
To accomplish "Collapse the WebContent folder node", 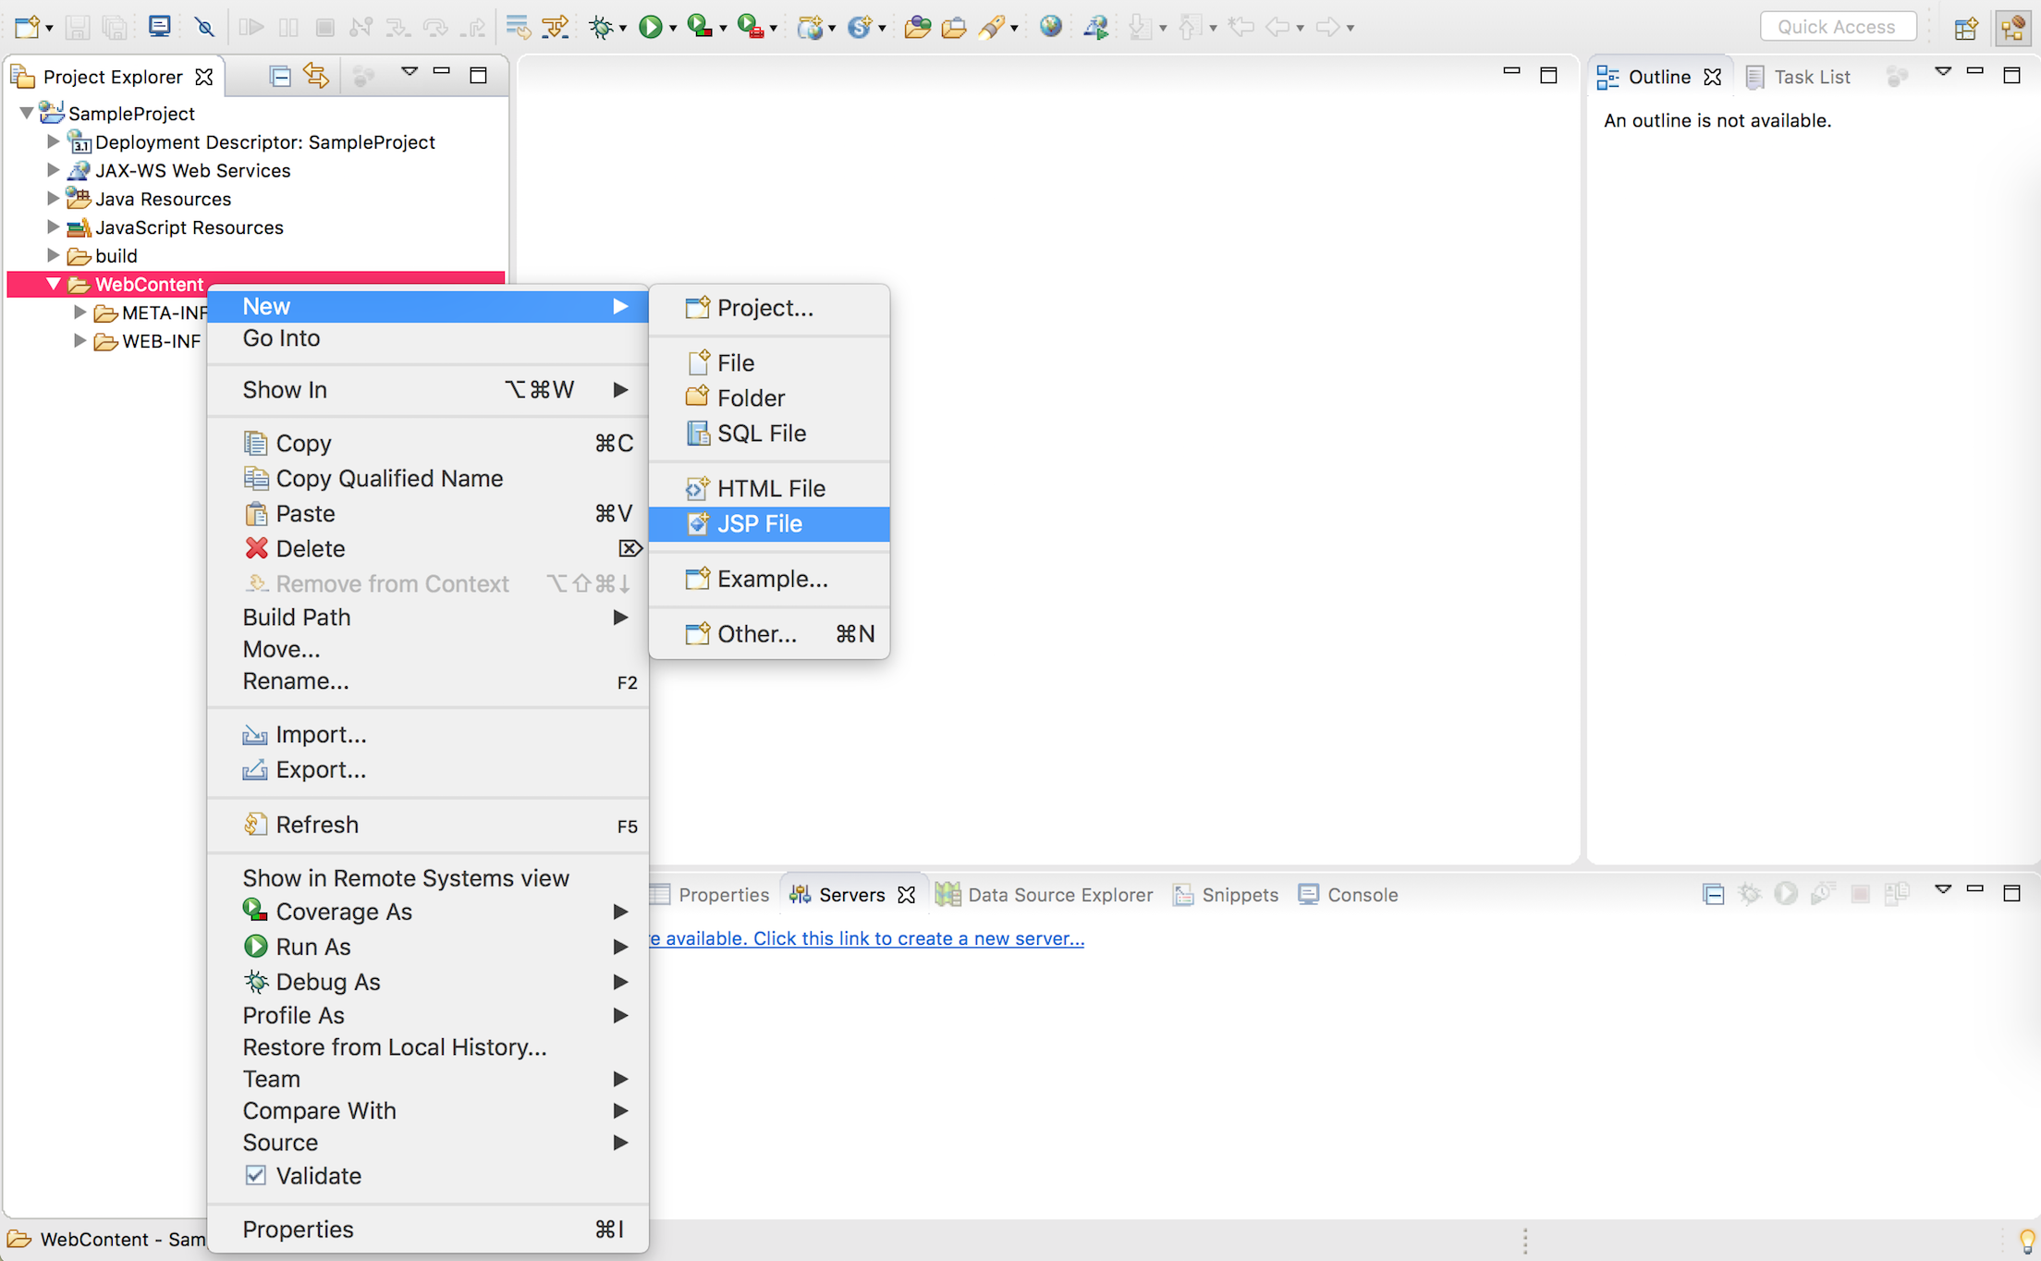I will [x=54, y=284].
